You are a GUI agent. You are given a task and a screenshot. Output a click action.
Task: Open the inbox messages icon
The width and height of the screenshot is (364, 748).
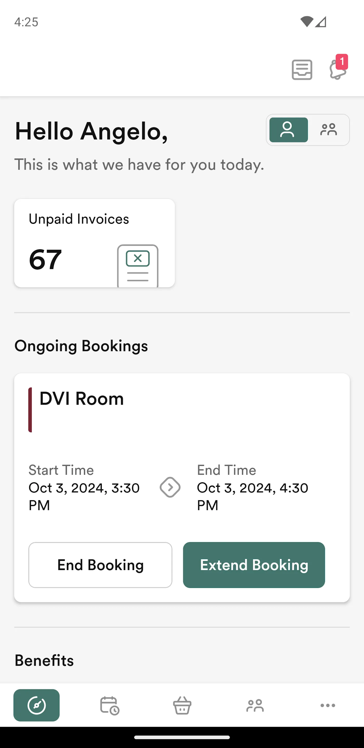point(302,70)
